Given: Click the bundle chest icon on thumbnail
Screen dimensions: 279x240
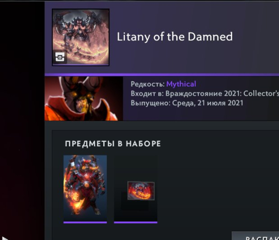Looking at the screenshot, I should (60, 57).
